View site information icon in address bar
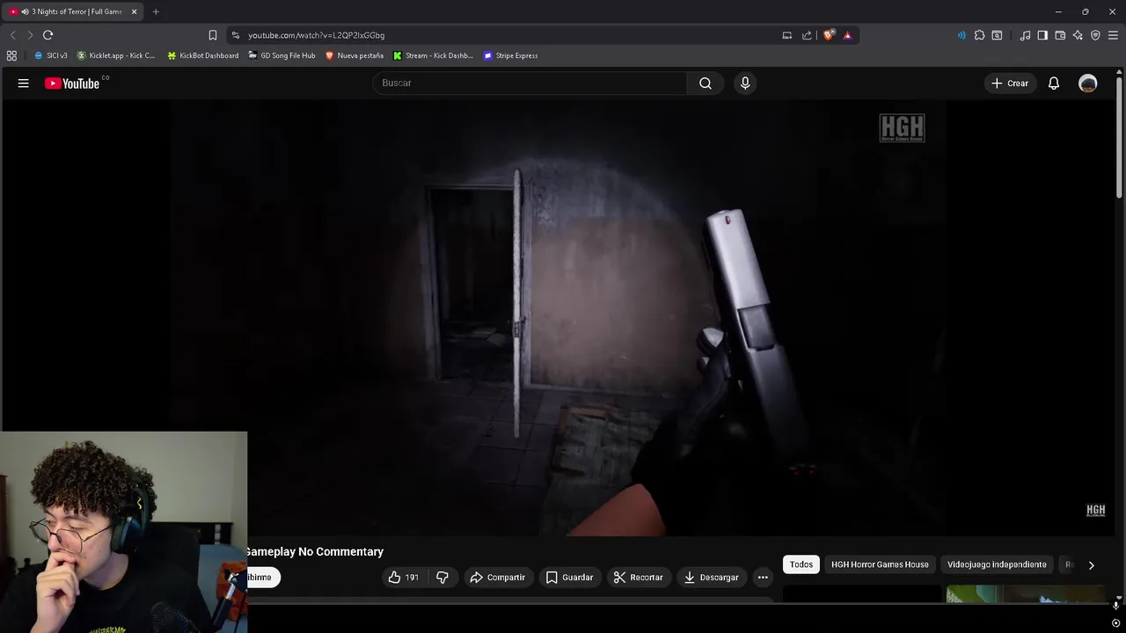 (x=235, y=35)
